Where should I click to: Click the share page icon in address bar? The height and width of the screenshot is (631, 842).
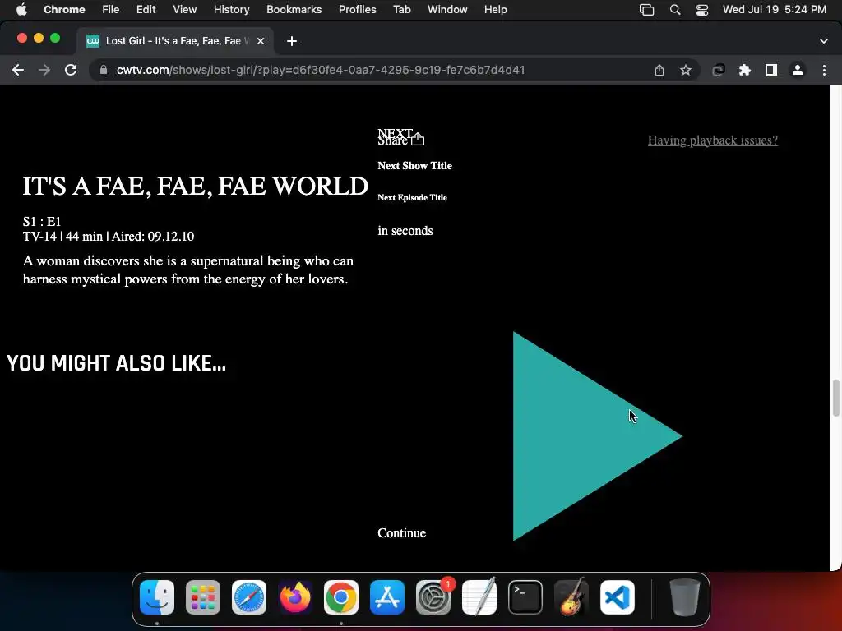659,70
